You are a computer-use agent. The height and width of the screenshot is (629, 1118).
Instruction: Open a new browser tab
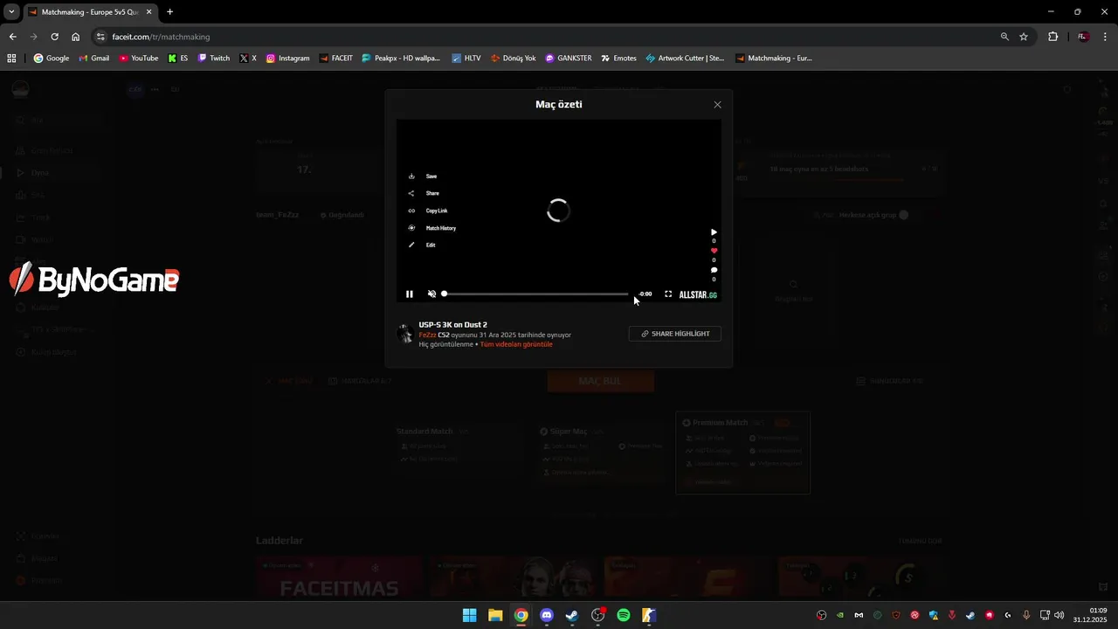(x=169, y=12)
